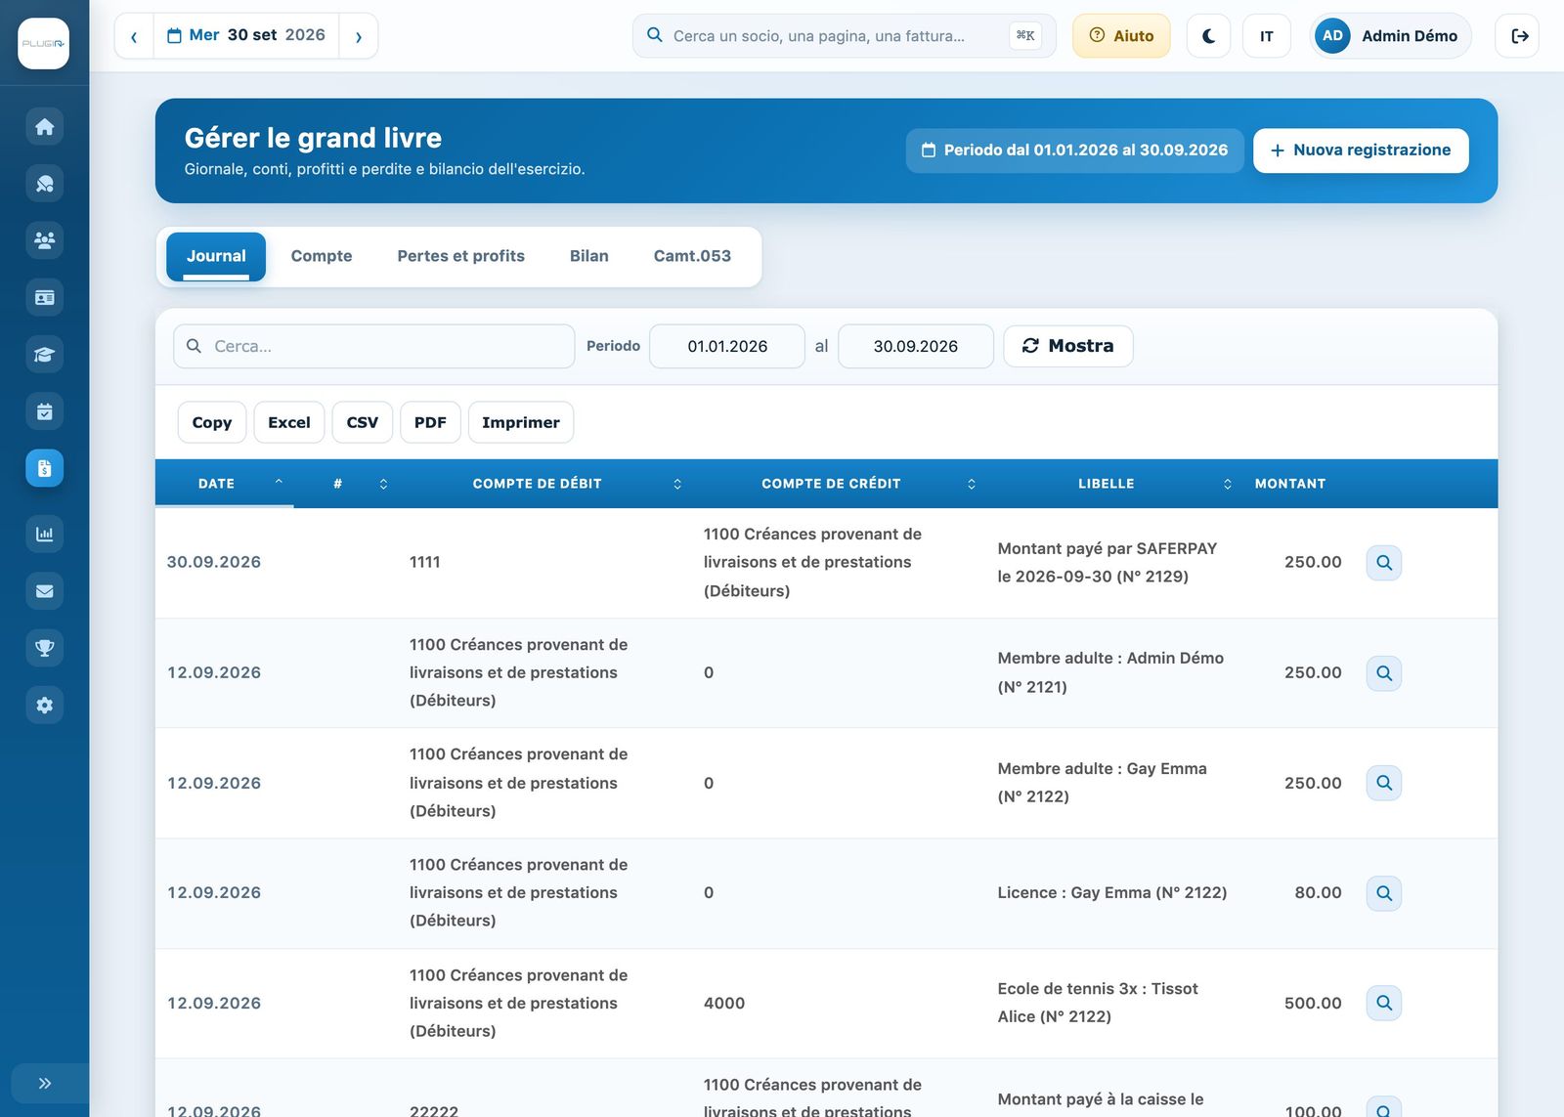Click the Mostra refresh button
The height and width of the screenshot is (1117, 1564).
point(1067,346)
